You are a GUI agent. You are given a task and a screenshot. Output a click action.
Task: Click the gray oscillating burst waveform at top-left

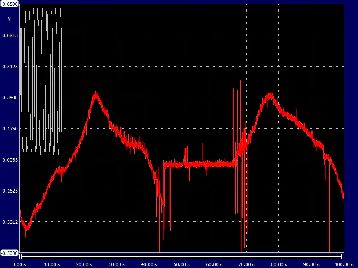(x=40, y=80)
